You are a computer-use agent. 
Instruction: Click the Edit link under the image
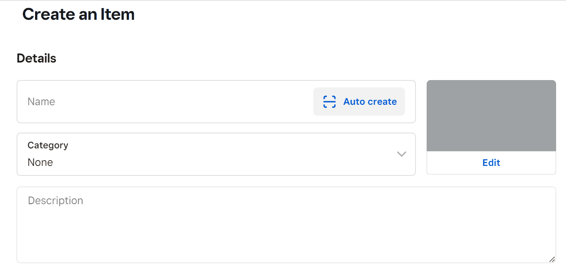(x=491, y=163)
